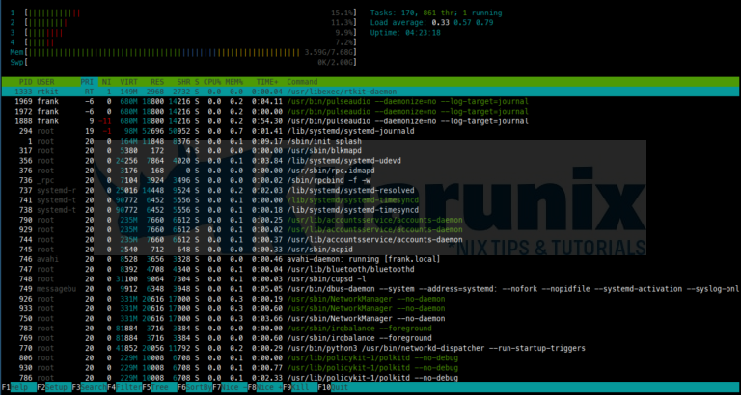Select accounts-daemon process with PID 744
Viewport: 741px width, 395px height.
370,240
